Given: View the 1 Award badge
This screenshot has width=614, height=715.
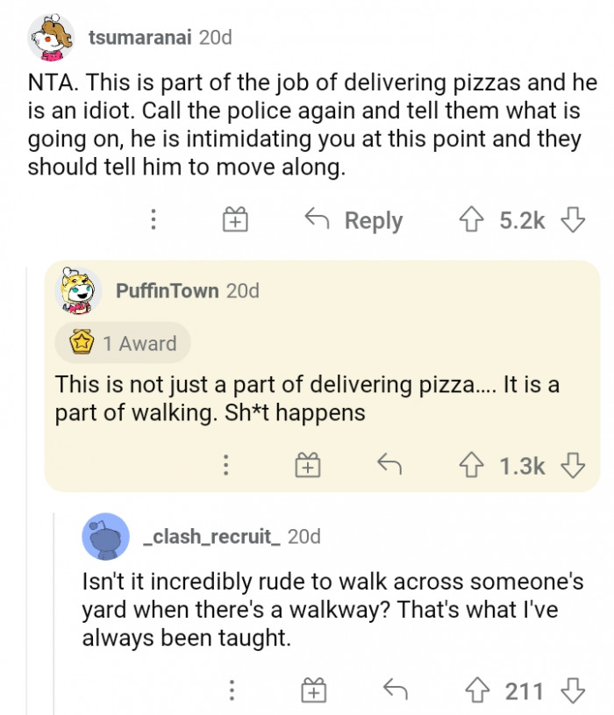Looking at the screenshot, I should (x=123, y=344).
